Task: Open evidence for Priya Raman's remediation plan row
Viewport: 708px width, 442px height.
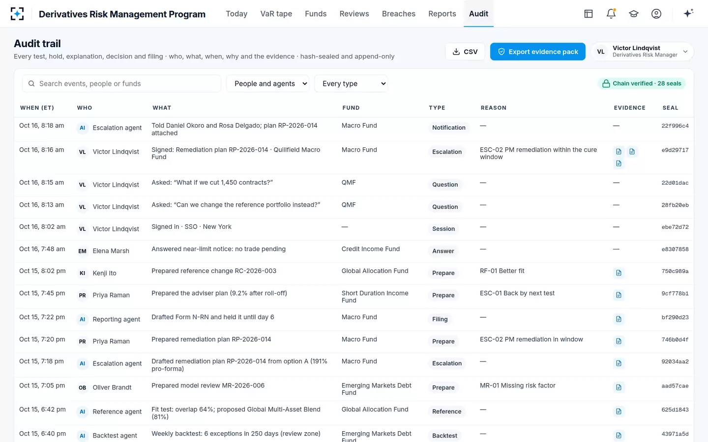Action: (619, 341)
